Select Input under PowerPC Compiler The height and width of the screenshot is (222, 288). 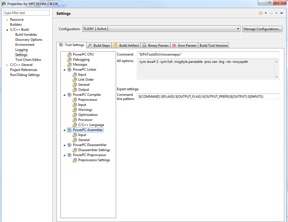82,105
